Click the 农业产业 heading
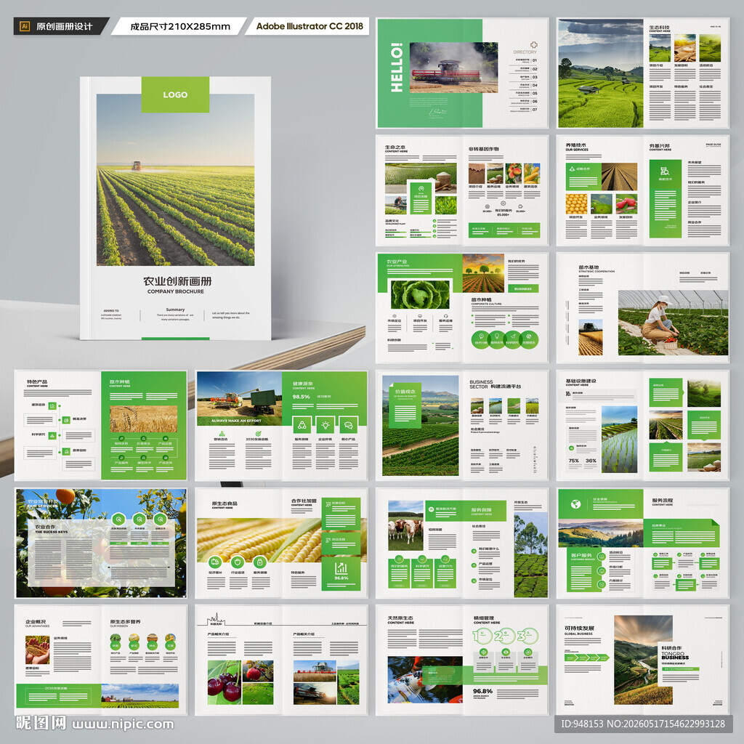The height and width of the screenshot is (744, 744). 397,262
